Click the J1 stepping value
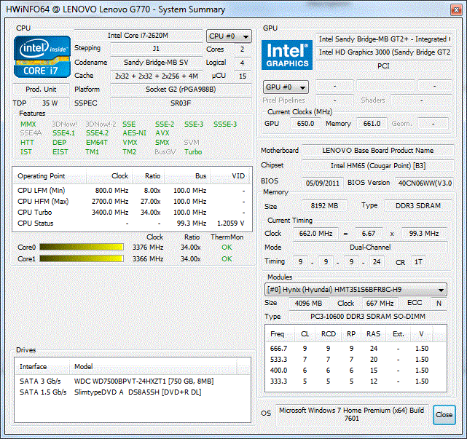 (x=156, y=49)
